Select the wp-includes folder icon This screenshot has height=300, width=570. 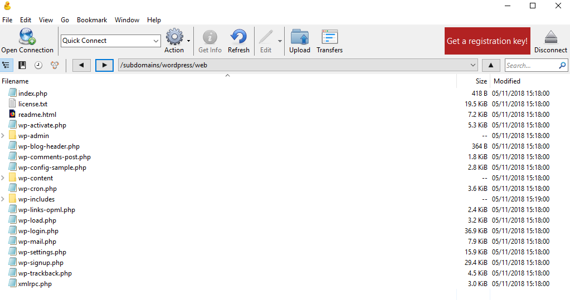12,199
